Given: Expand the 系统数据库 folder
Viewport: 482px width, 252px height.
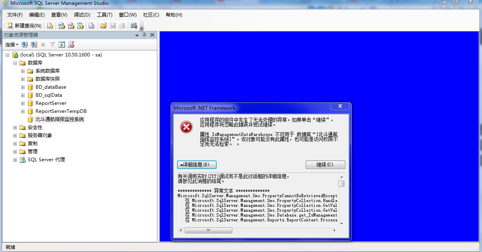Looking at the screenshot, I should (23, 71).
